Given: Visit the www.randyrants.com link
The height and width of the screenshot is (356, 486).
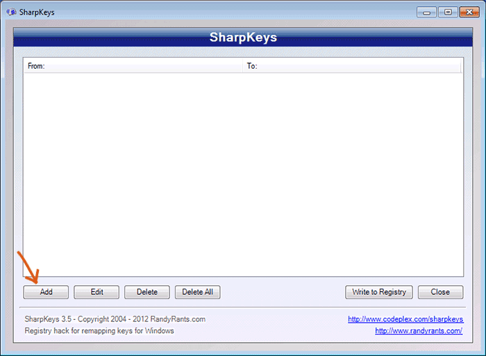Looking at the screenshot, I should coord(419,331).
